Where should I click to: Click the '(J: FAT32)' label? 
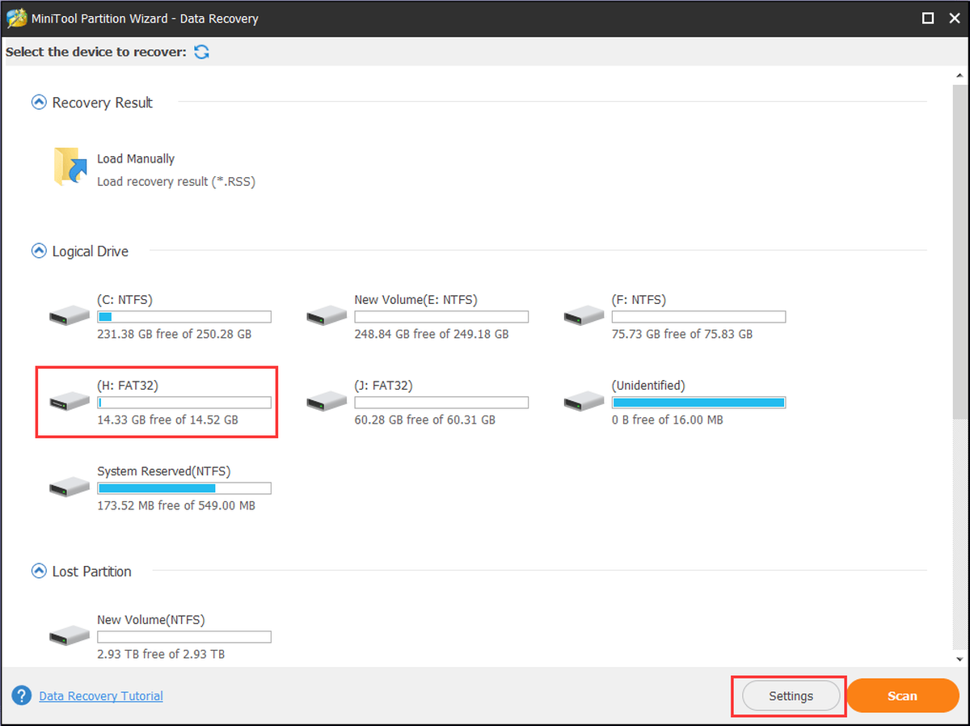383,386
